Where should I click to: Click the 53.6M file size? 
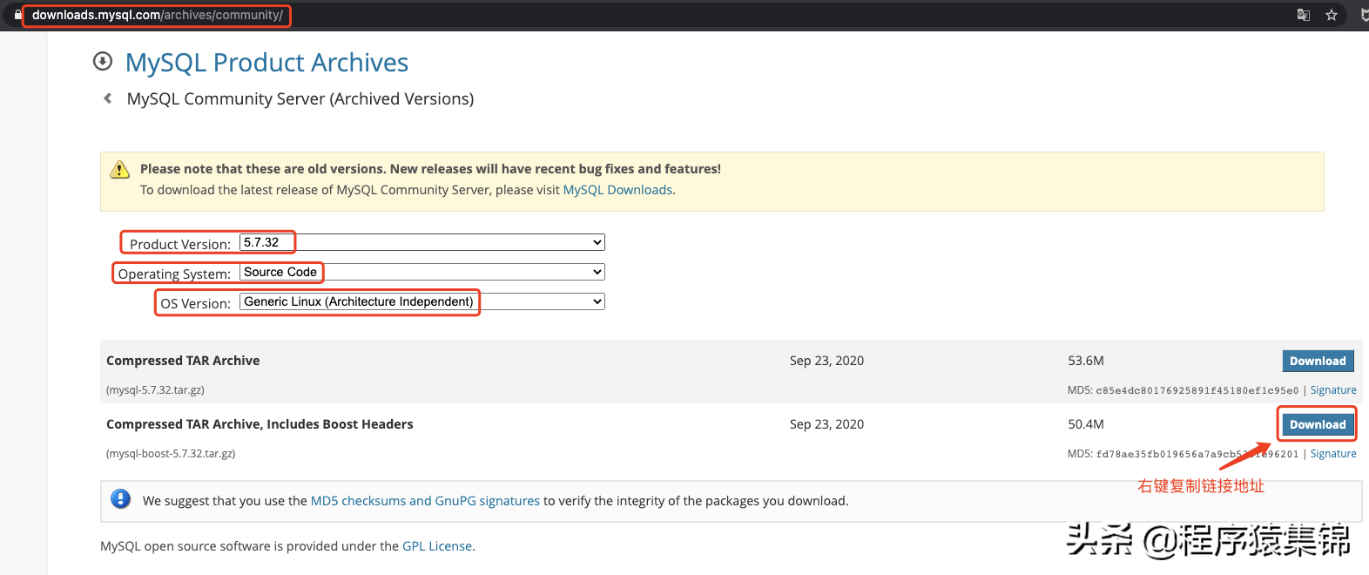point(1086,361)
